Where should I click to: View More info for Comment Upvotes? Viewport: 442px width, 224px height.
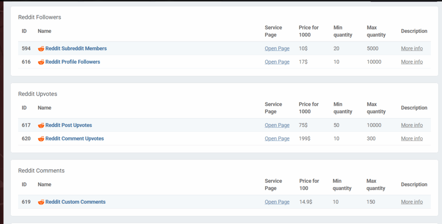412,139
